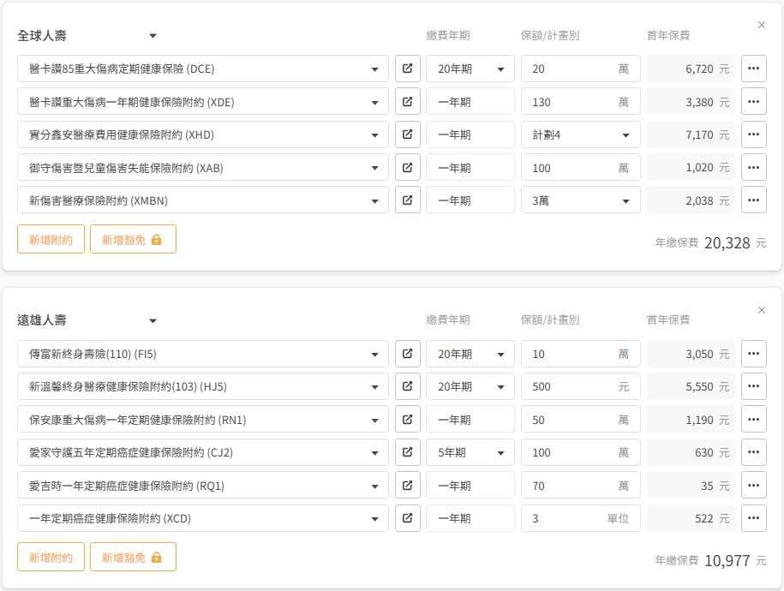Open more options for XHD row
784x591 pixels.
(753, 134)
